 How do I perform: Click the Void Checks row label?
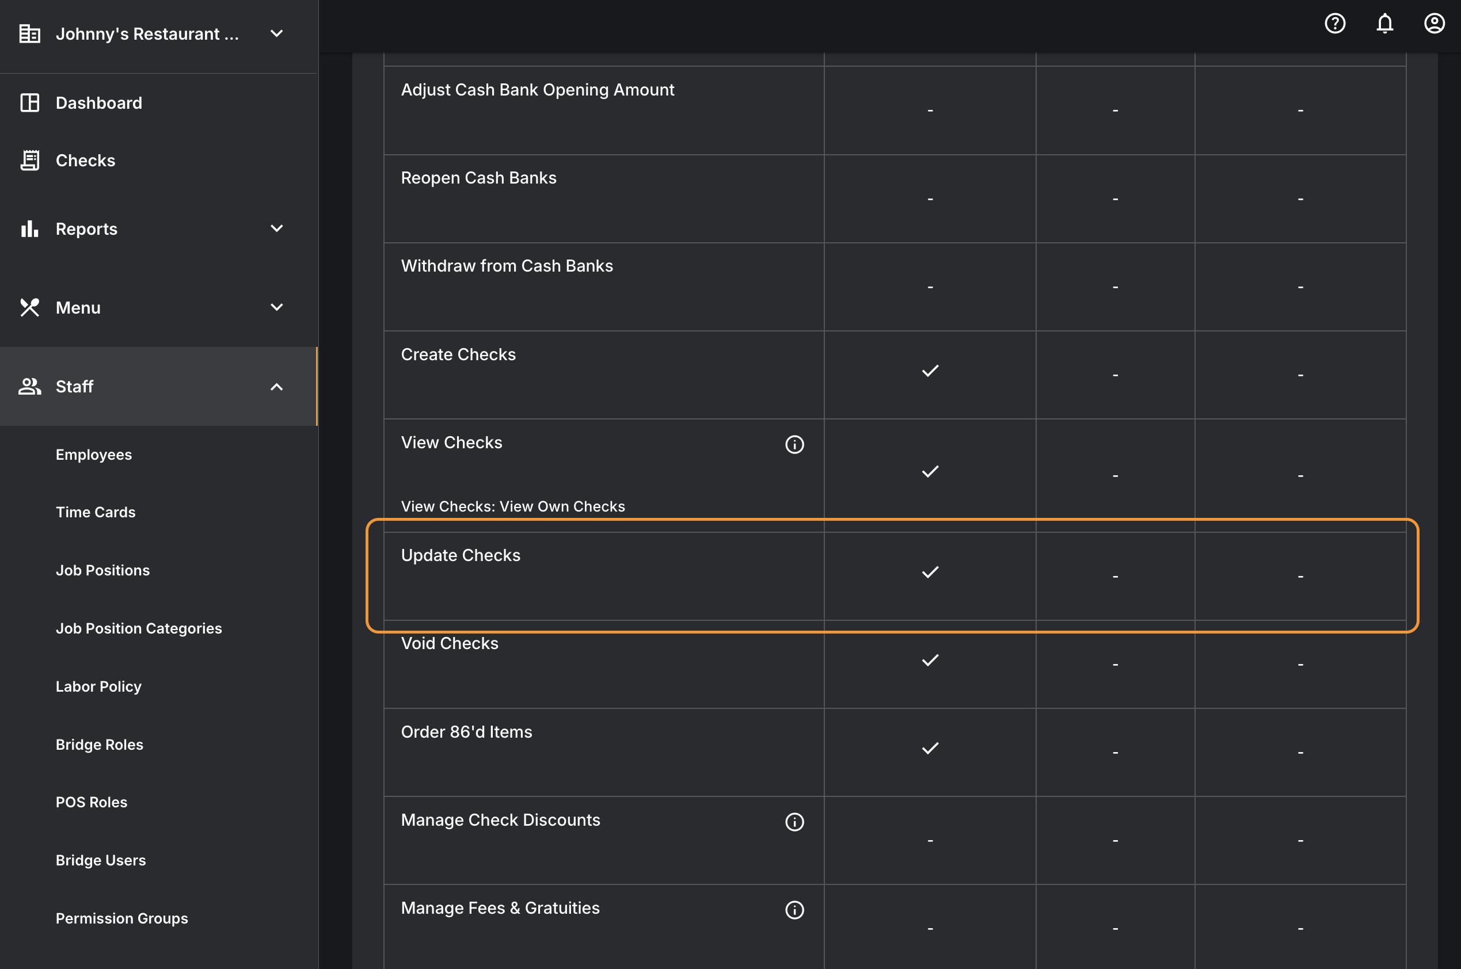(x=450, y=643)
